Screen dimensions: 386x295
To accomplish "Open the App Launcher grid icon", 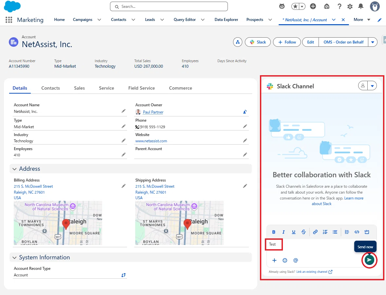I will pos(9,20).
